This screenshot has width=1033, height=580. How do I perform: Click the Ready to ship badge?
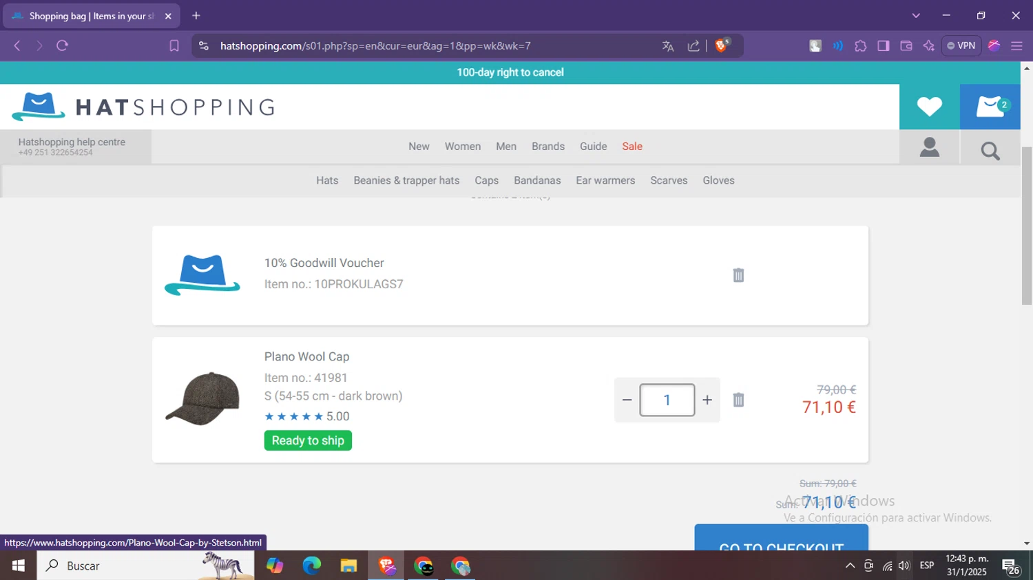(308, 440)
